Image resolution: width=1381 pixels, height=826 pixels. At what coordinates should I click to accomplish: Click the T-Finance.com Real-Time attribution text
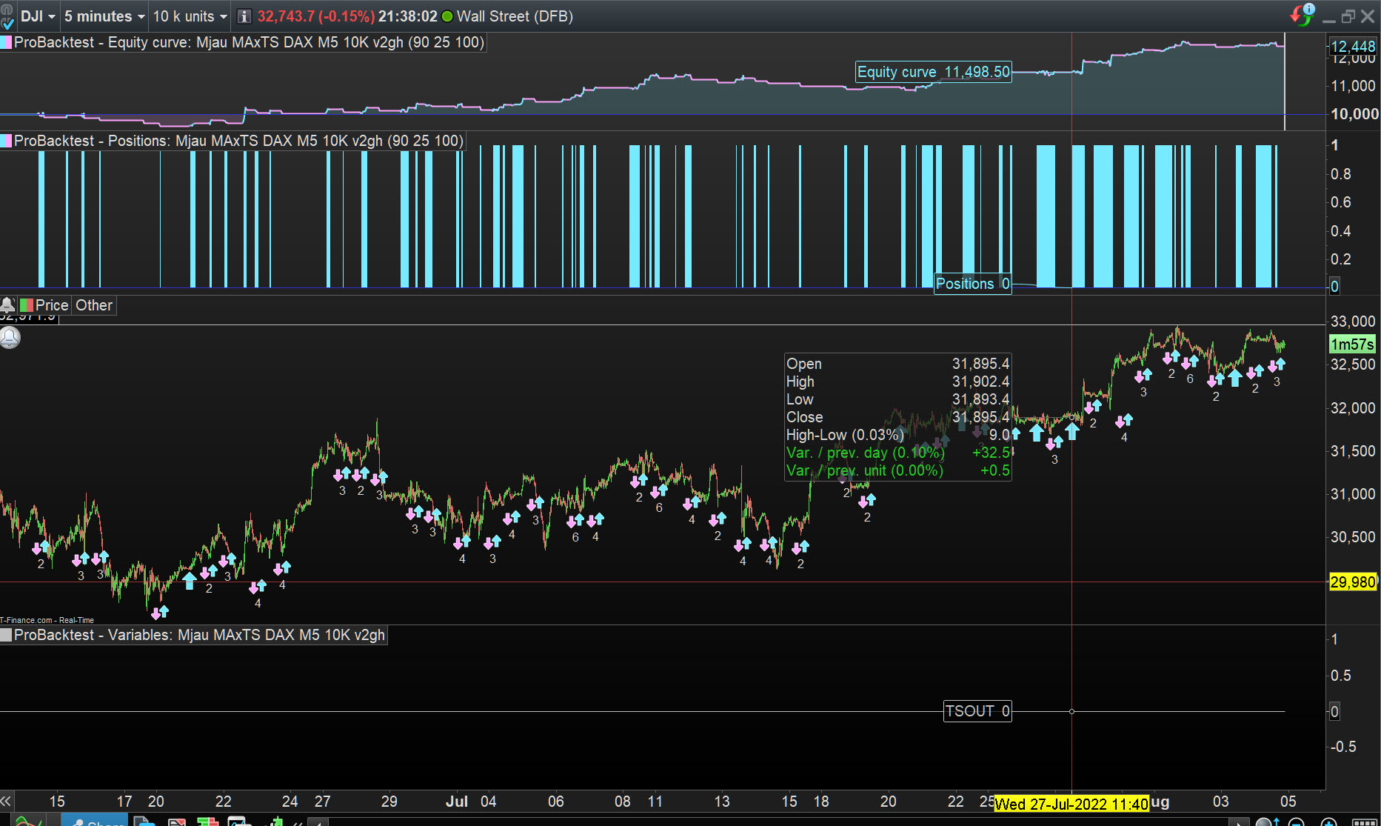pos(47,620)
